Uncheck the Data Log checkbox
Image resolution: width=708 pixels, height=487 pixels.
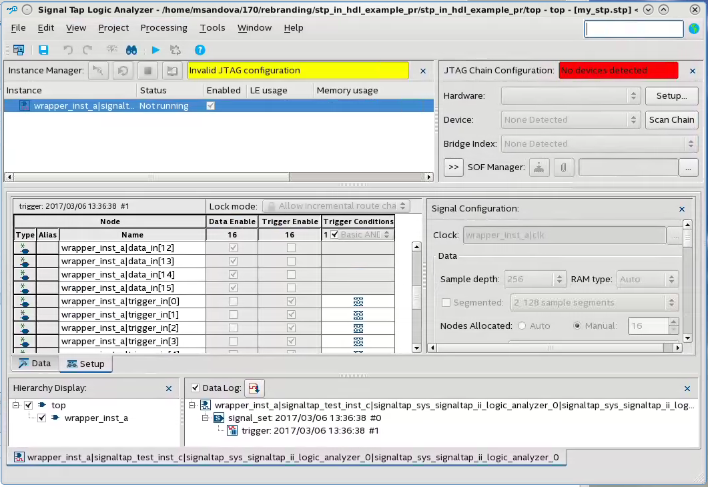click(x=195, y=388)
